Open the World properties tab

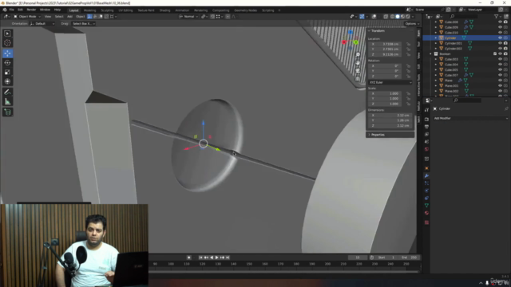426,149
